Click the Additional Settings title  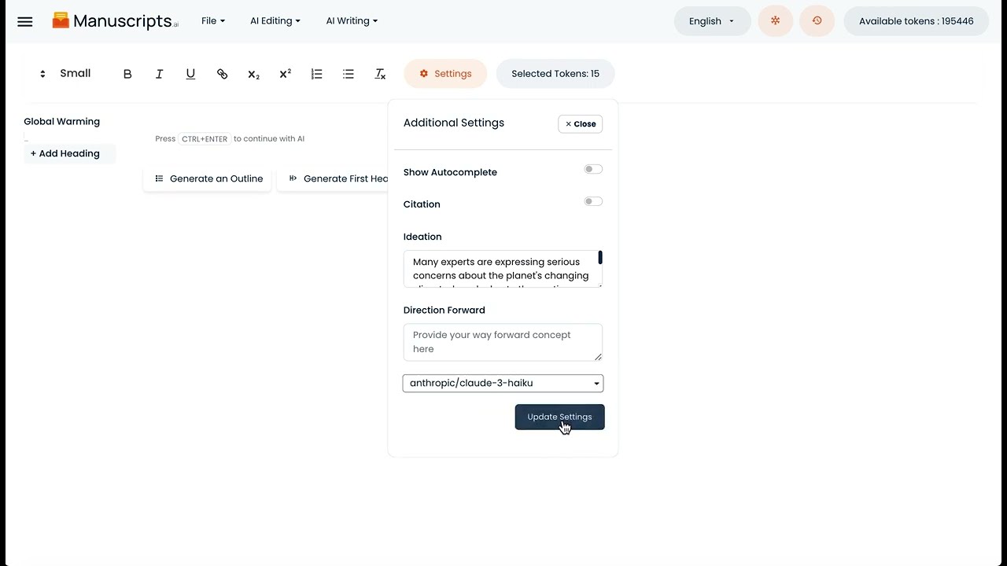(454, 123)
